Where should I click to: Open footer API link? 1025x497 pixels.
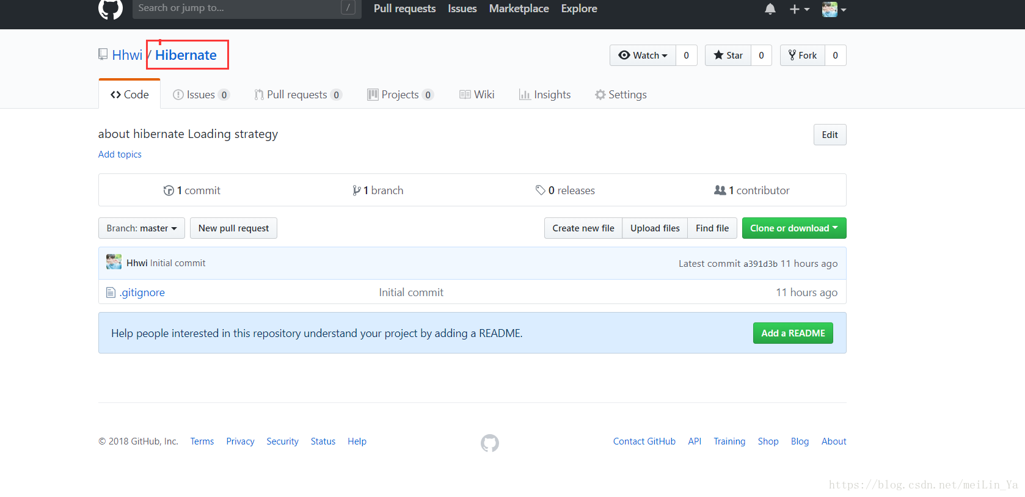pos(695,441)
